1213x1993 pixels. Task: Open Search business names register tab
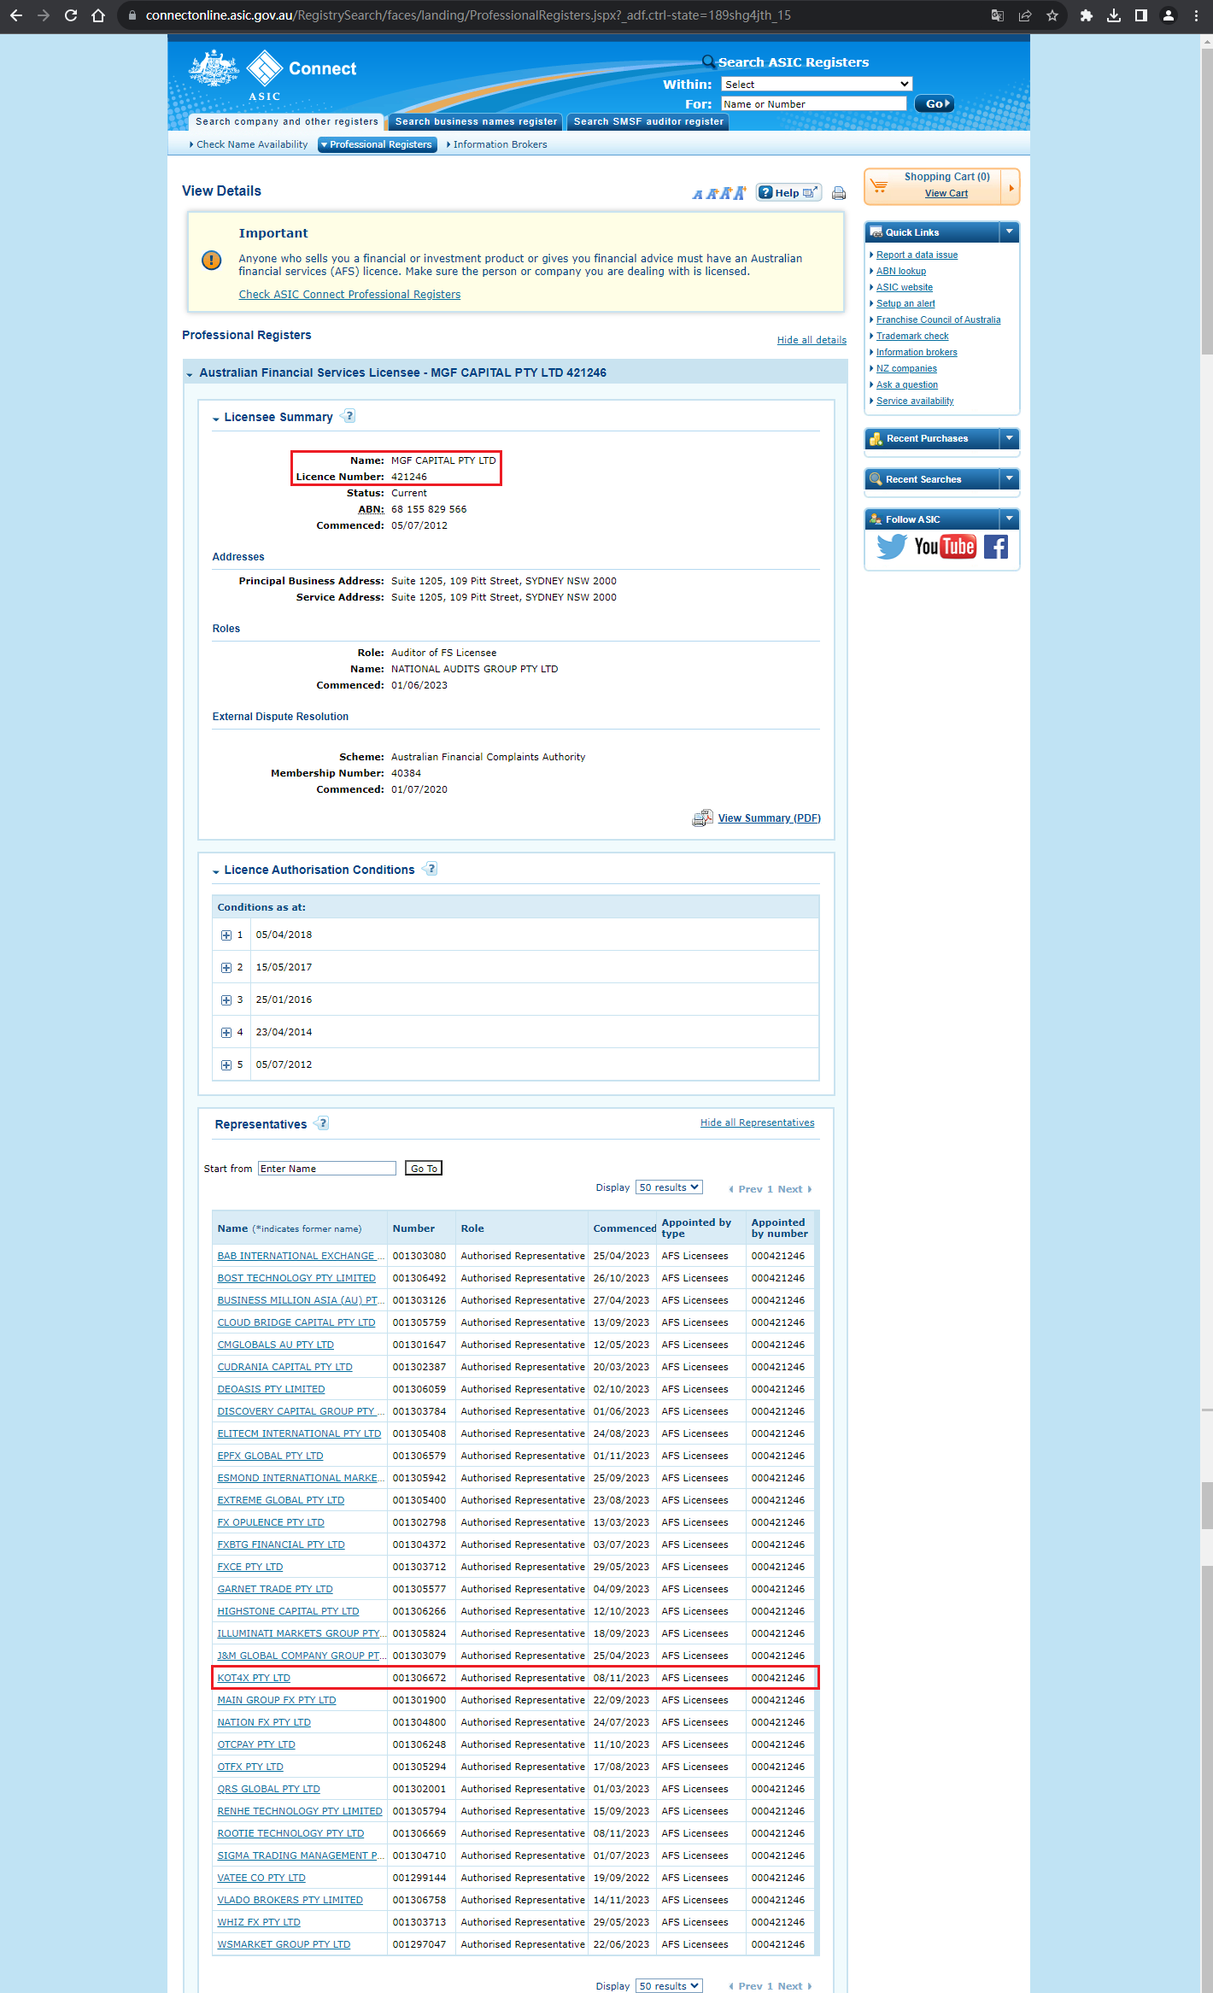point(476,121)
